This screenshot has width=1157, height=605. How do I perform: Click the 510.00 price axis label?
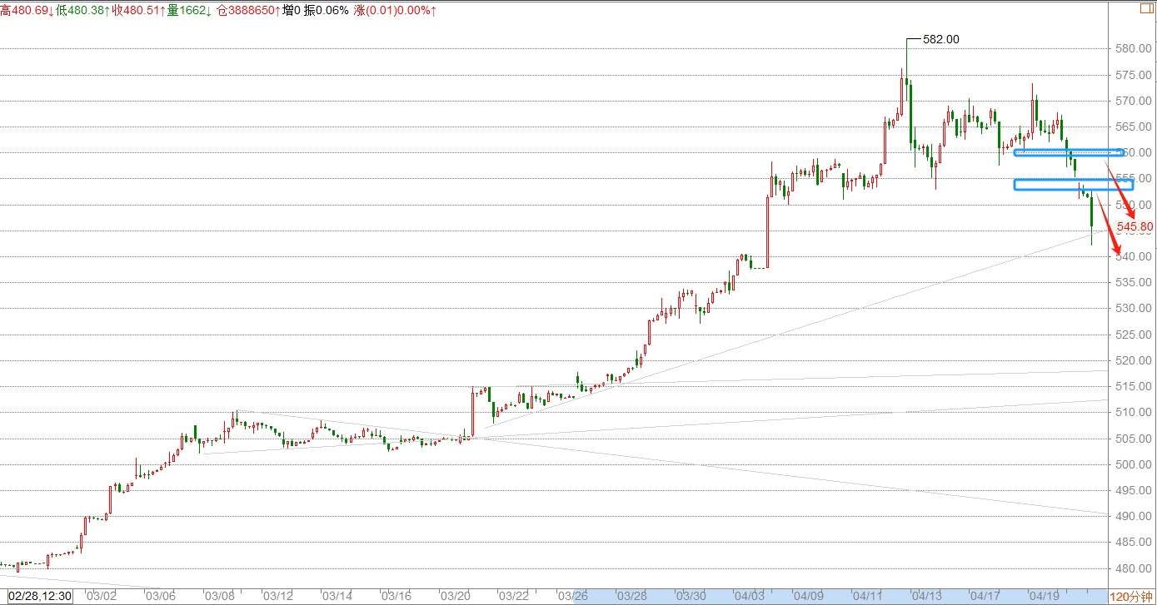(1135, 412)
